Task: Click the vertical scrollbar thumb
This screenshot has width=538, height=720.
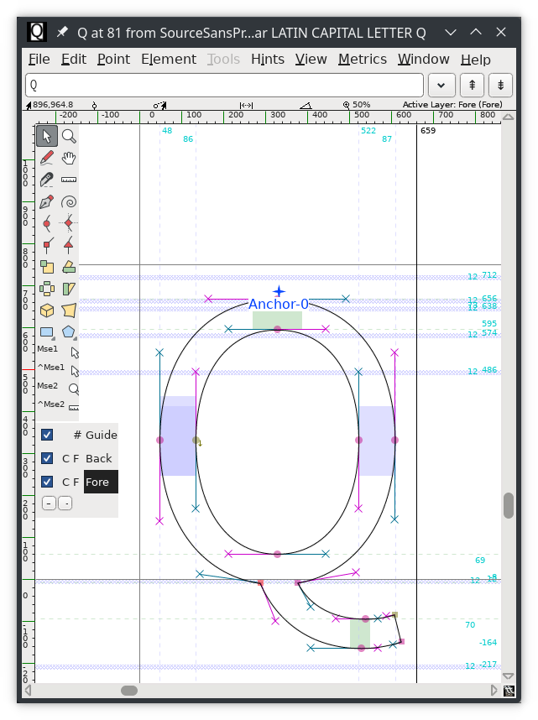Action: pyautogui.click(x=508, y=505)
